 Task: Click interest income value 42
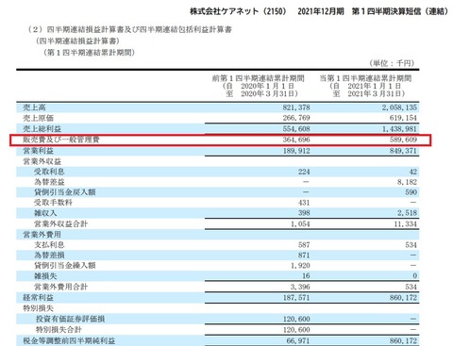[x=413, y=172]
